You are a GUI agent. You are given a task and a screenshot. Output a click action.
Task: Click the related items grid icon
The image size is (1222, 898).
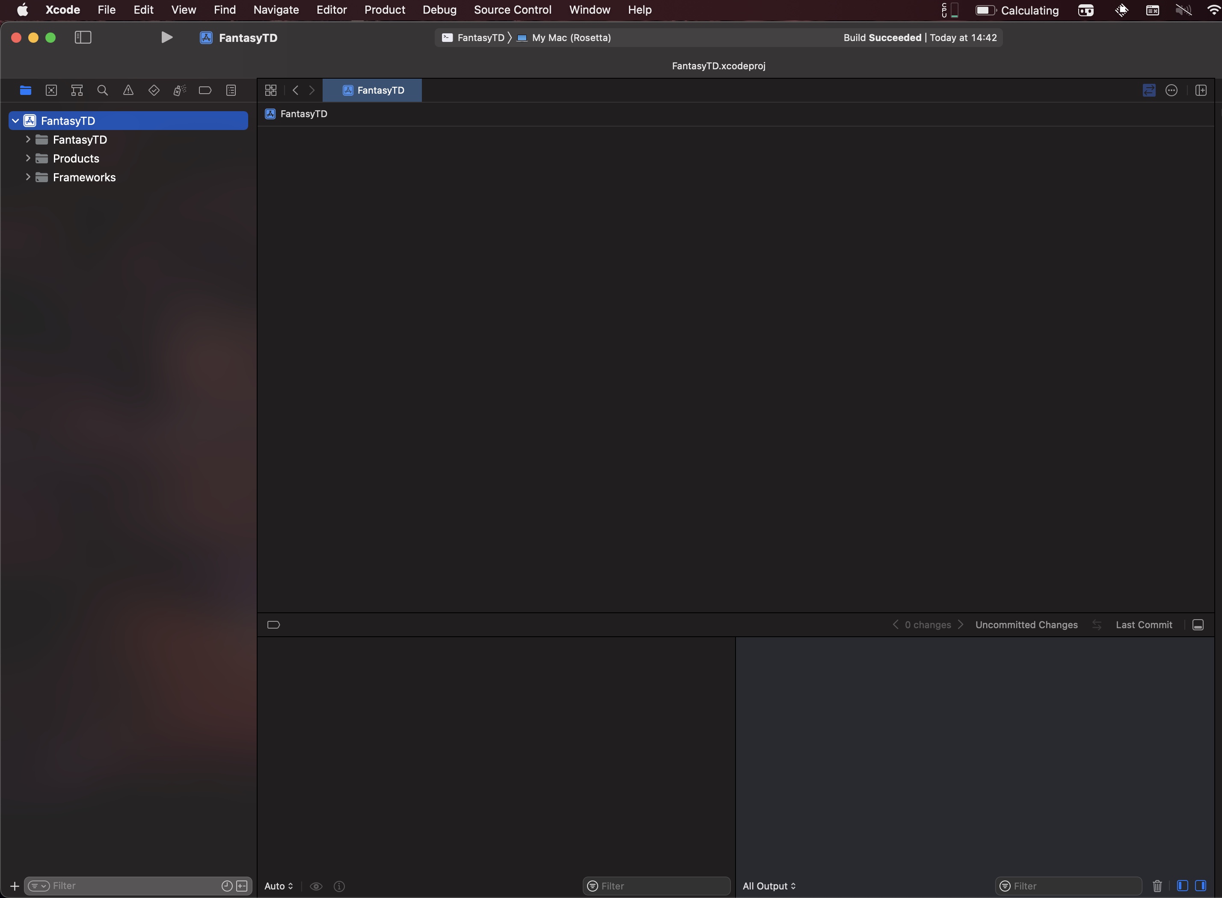271,90
